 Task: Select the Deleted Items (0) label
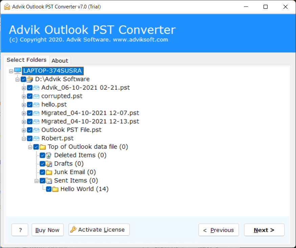(x=80, y=155)
